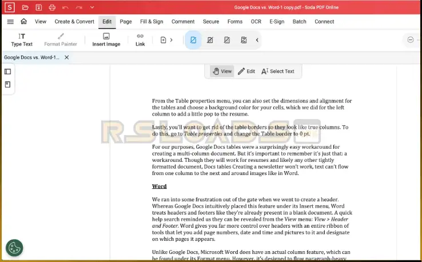
Task: Save the document with the disk icon
Action: tap(38, 7)
